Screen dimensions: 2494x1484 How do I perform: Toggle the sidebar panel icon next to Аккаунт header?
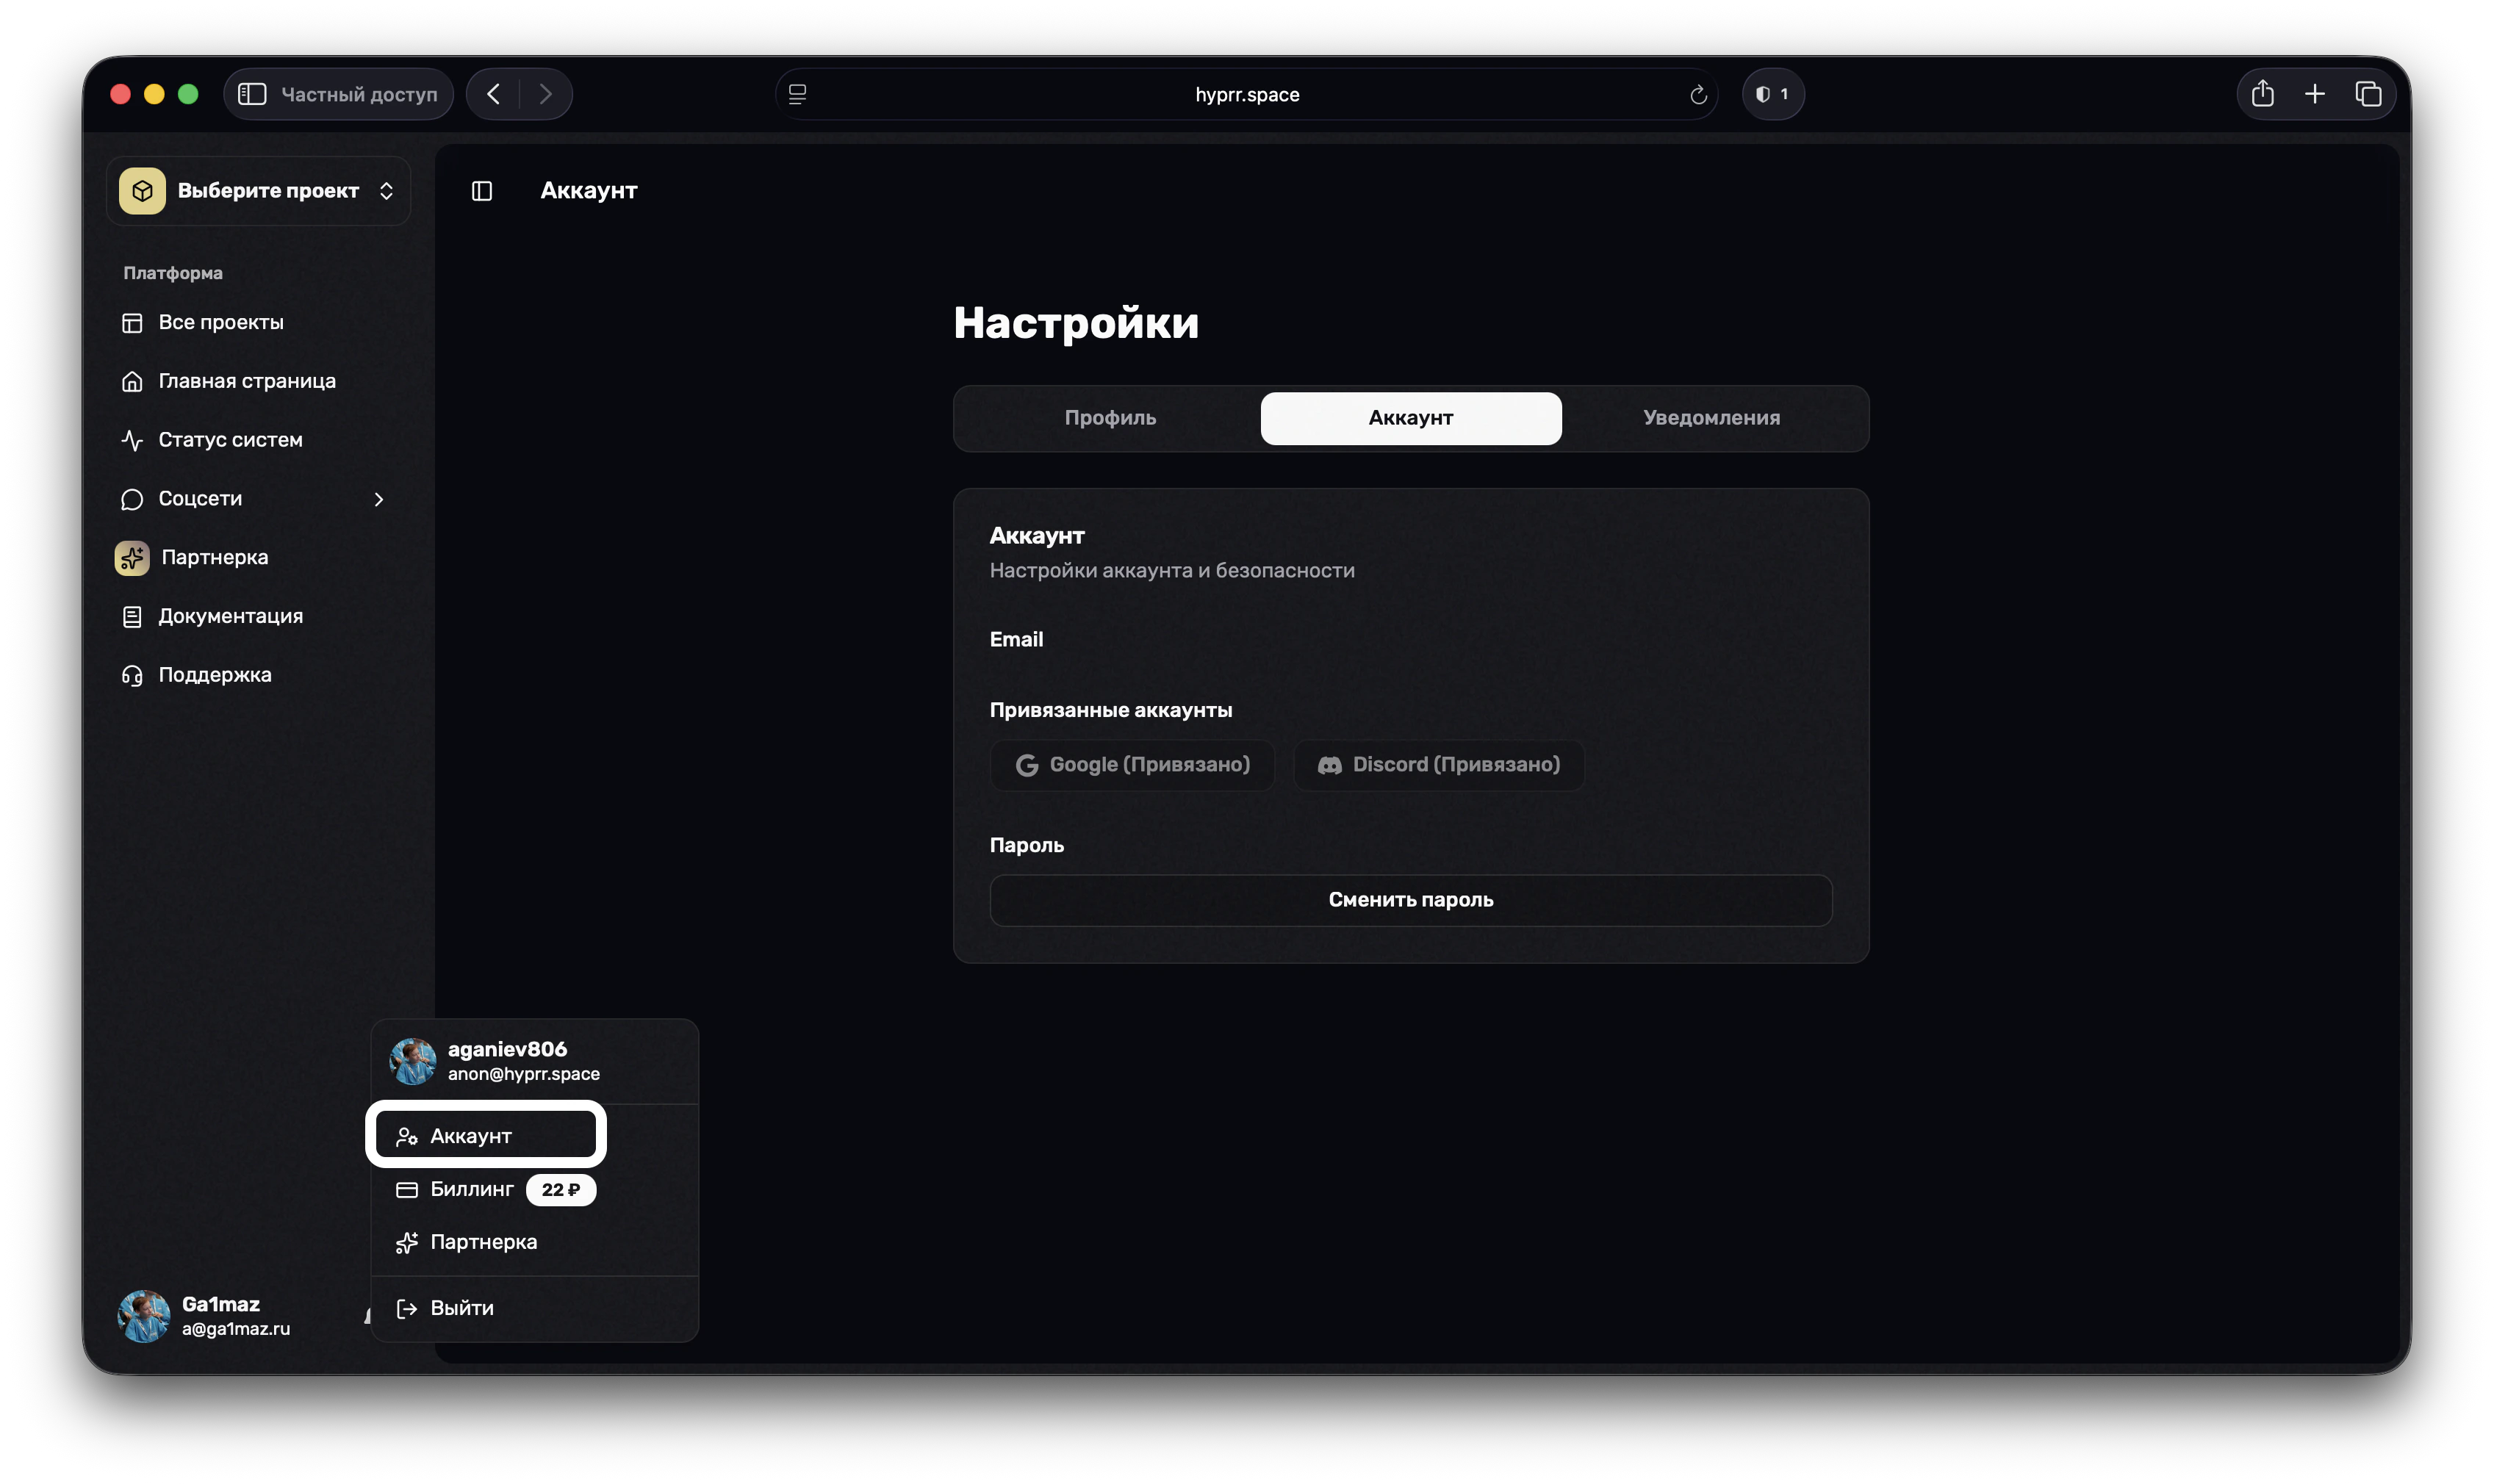[482, 191]
